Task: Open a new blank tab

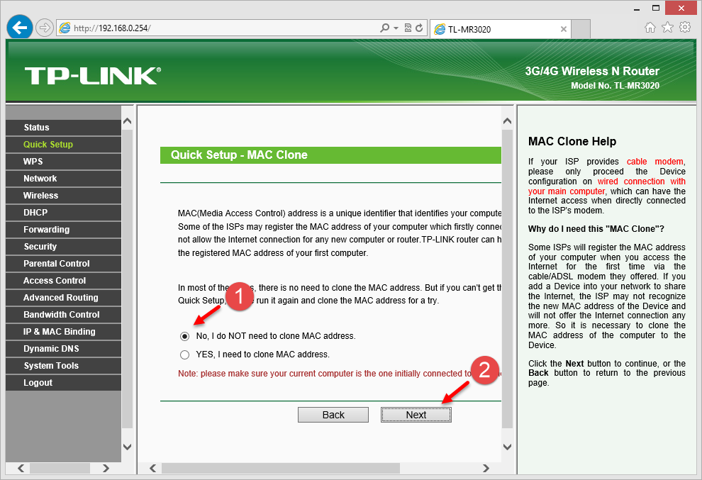Action: 581,29
